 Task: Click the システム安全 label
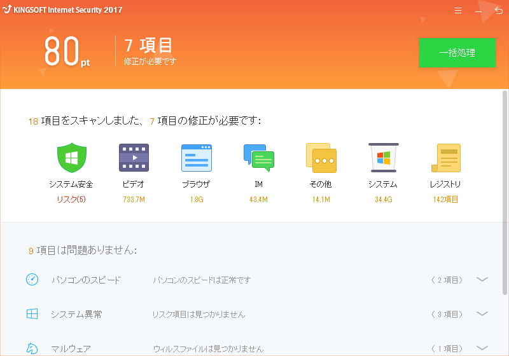pyautogui.click(x=71, y=184)
